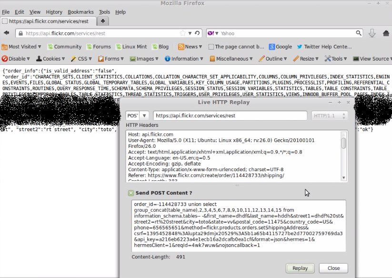Click View Source toolbar item

(x=372, y=59)
